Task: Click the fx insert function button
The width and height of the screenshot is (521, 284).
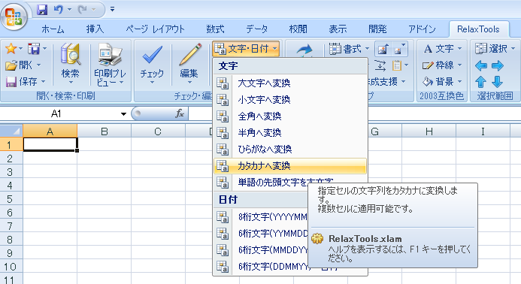Action: [x=180, y=114]
